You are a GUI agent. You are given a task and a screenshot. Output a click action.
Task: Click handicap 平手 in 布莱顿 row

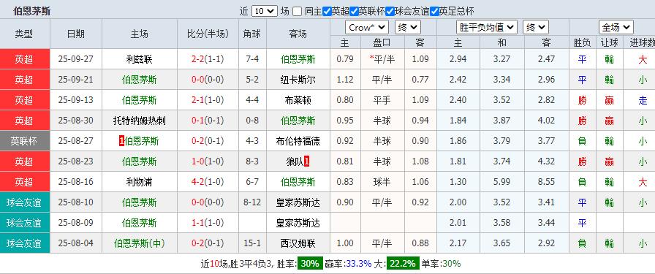click(382, 100)
